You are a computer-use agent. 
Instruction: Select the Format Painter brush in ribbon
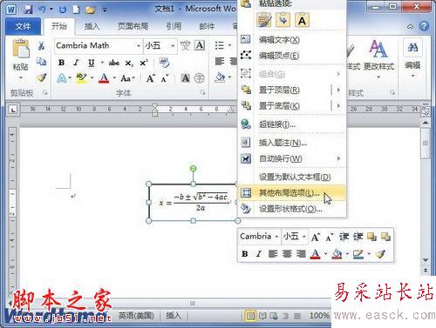click(x=42, y=77)
